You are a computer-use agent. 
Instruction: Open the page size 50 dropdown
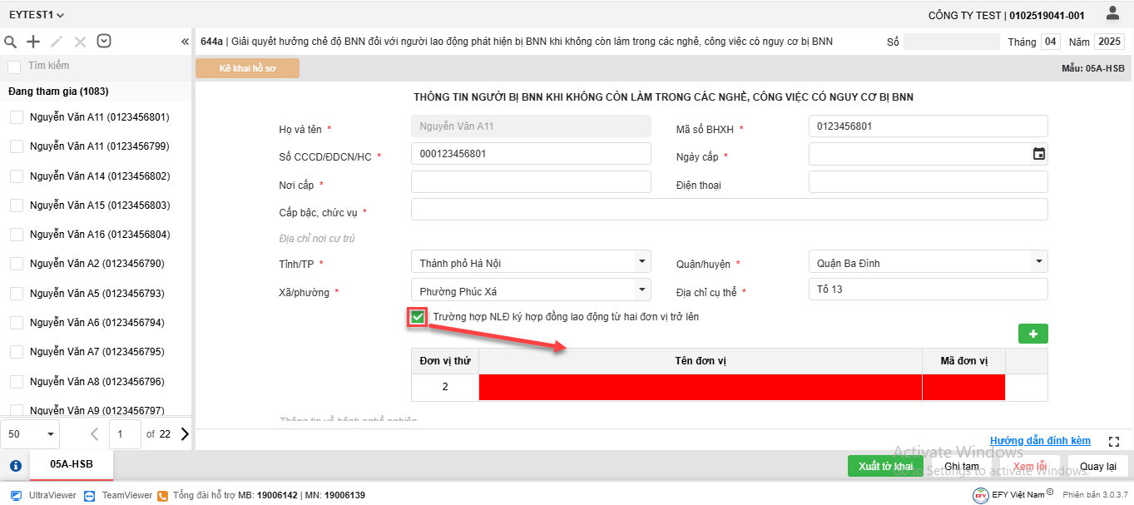[x=31, y=433]
